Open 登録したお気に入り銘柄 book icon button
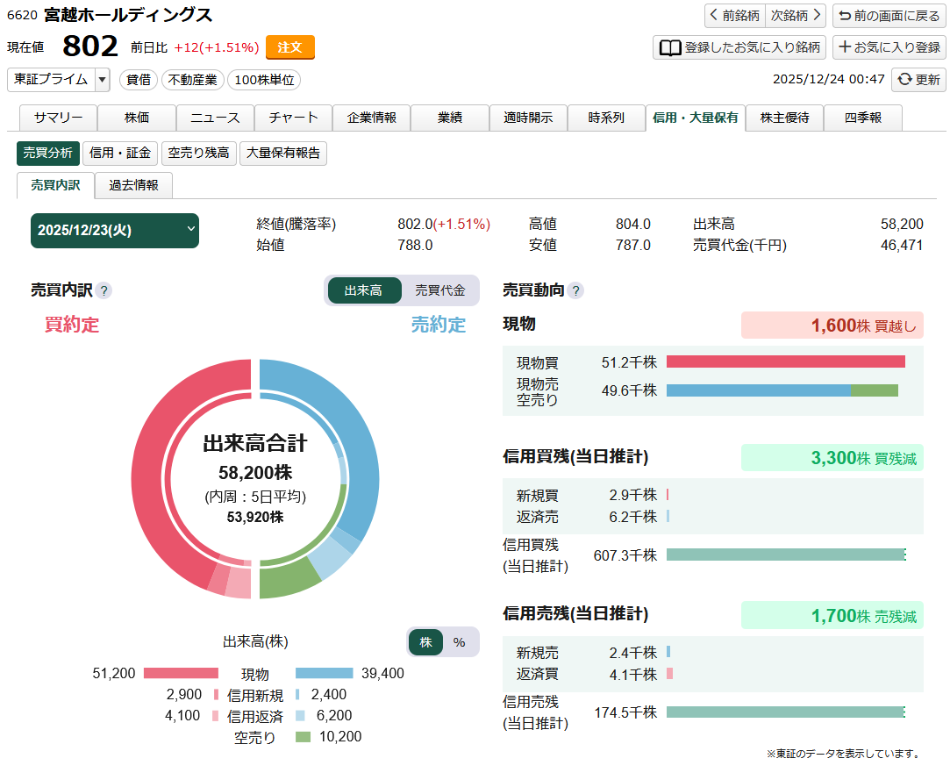The image size is (950, 780). coord(739,47)
